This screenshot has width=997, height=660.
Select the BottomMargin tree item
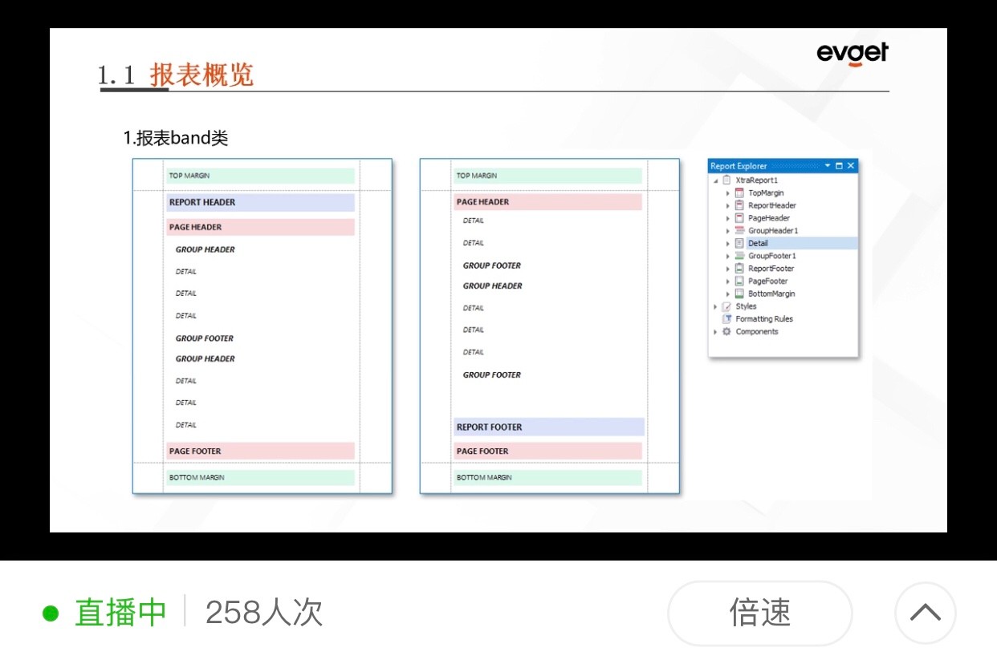(771, 294)
